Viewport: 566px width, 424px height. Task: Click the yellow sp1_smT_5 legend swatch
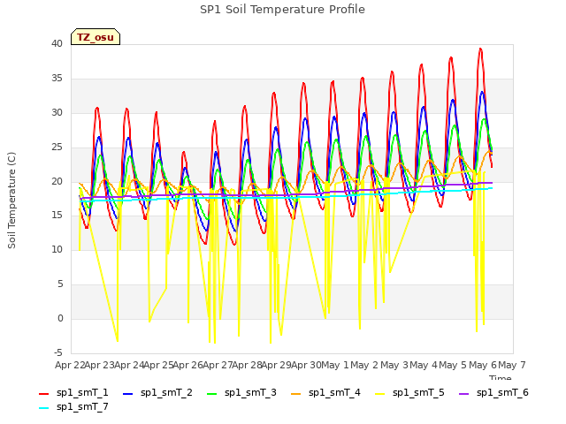click(379, 394)
